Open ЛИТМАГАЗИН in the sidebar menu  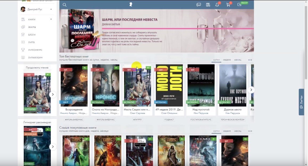click(35, 57)
